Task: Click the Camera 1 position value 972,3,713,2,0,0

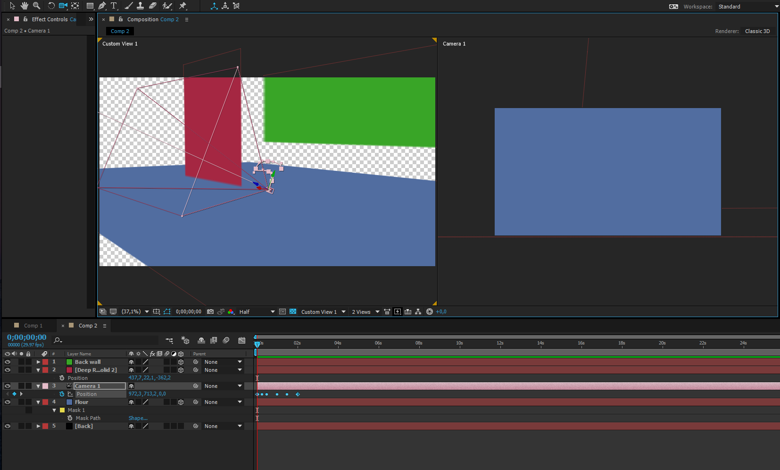Action: click(x=147, y=394)
